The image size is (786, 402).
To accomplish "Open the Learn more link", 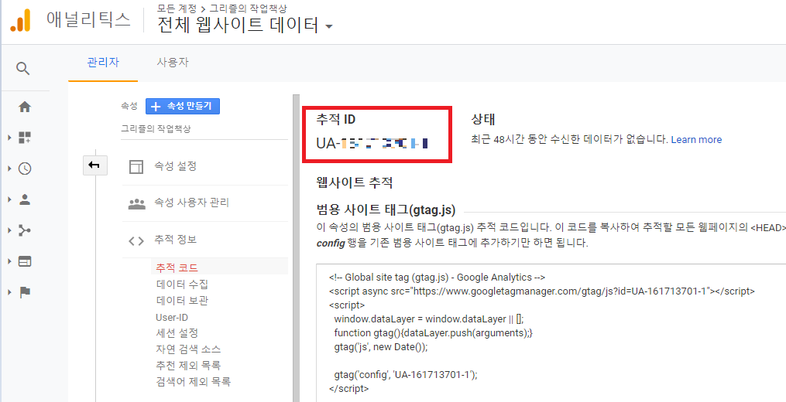I will (x=696, y=140).
